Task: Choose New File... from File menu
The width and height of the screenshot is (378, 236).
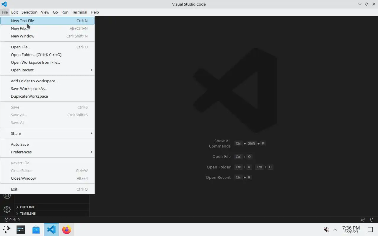Action: (x=47, y=28)
